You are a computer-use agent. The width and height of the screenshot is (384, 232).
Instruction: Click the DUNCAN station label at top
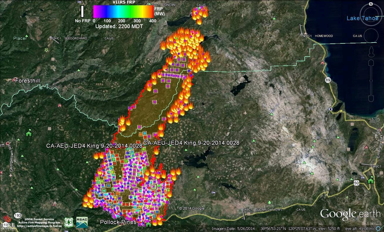click(x=169, y=5)
